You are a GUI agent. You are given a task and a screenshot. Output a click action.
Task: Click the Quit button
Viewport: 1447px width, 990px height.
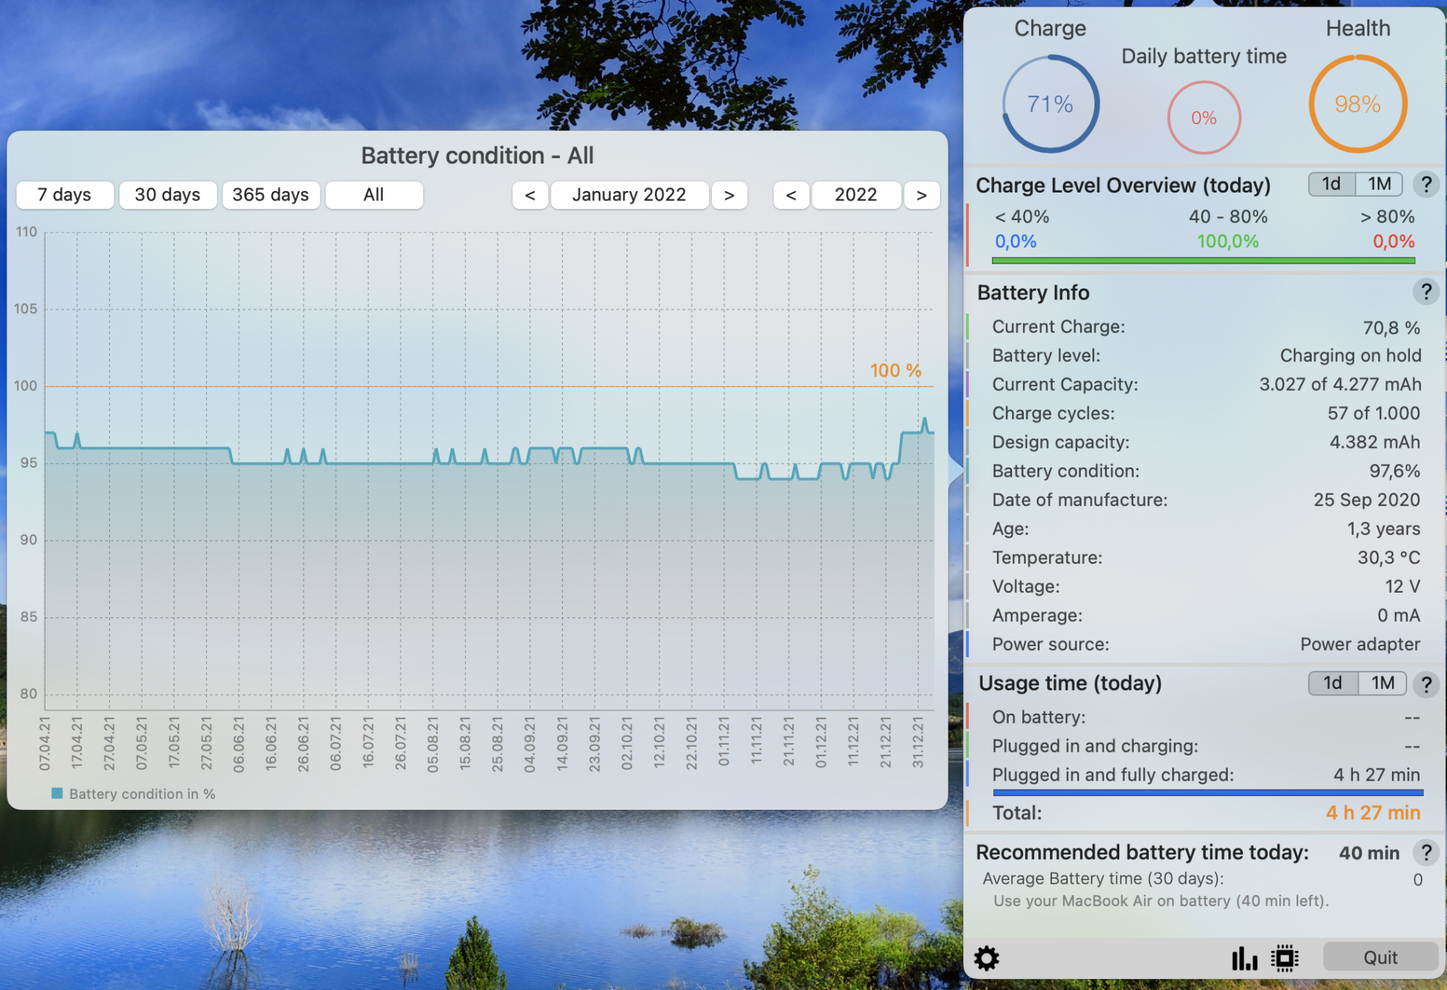pyautogui.click(x=1380, y=957)
